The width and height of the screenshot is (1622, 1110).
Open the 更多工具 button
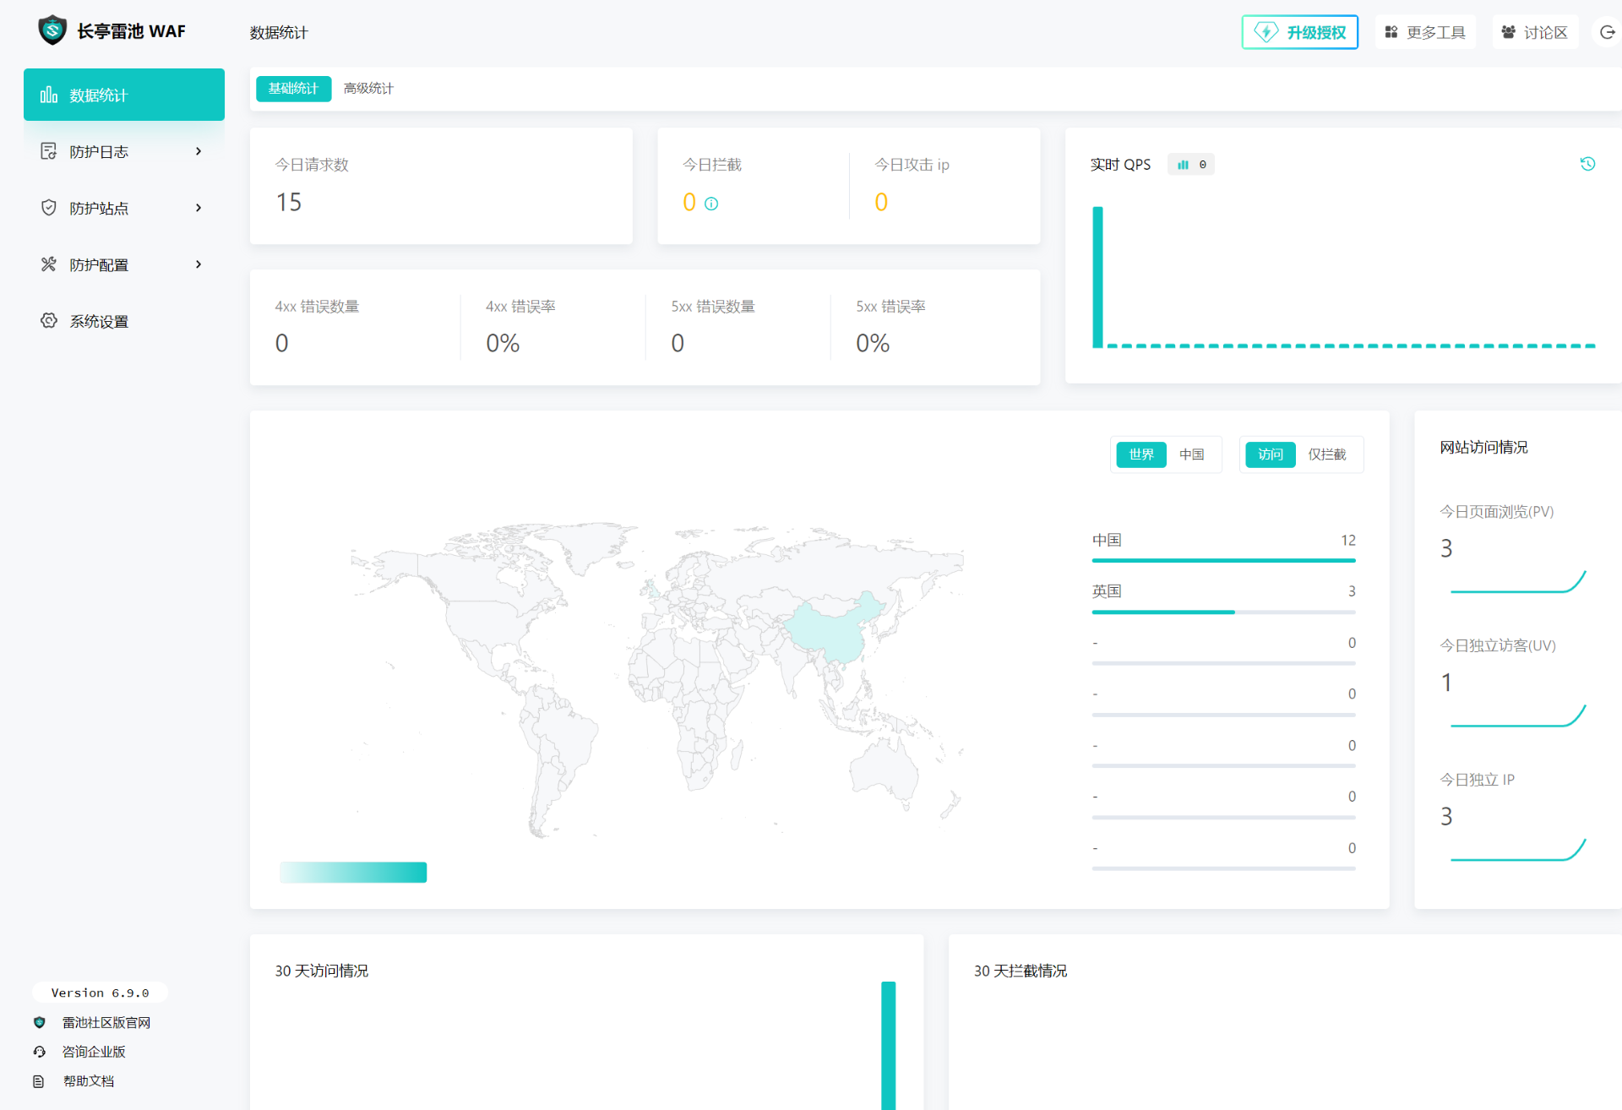[x=1425, y=32]
